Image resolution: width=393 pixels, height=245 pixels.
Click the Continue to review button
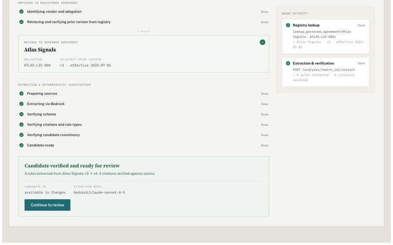tap(47, 205)
